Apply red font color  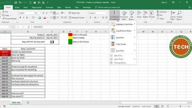coord(45,17)
